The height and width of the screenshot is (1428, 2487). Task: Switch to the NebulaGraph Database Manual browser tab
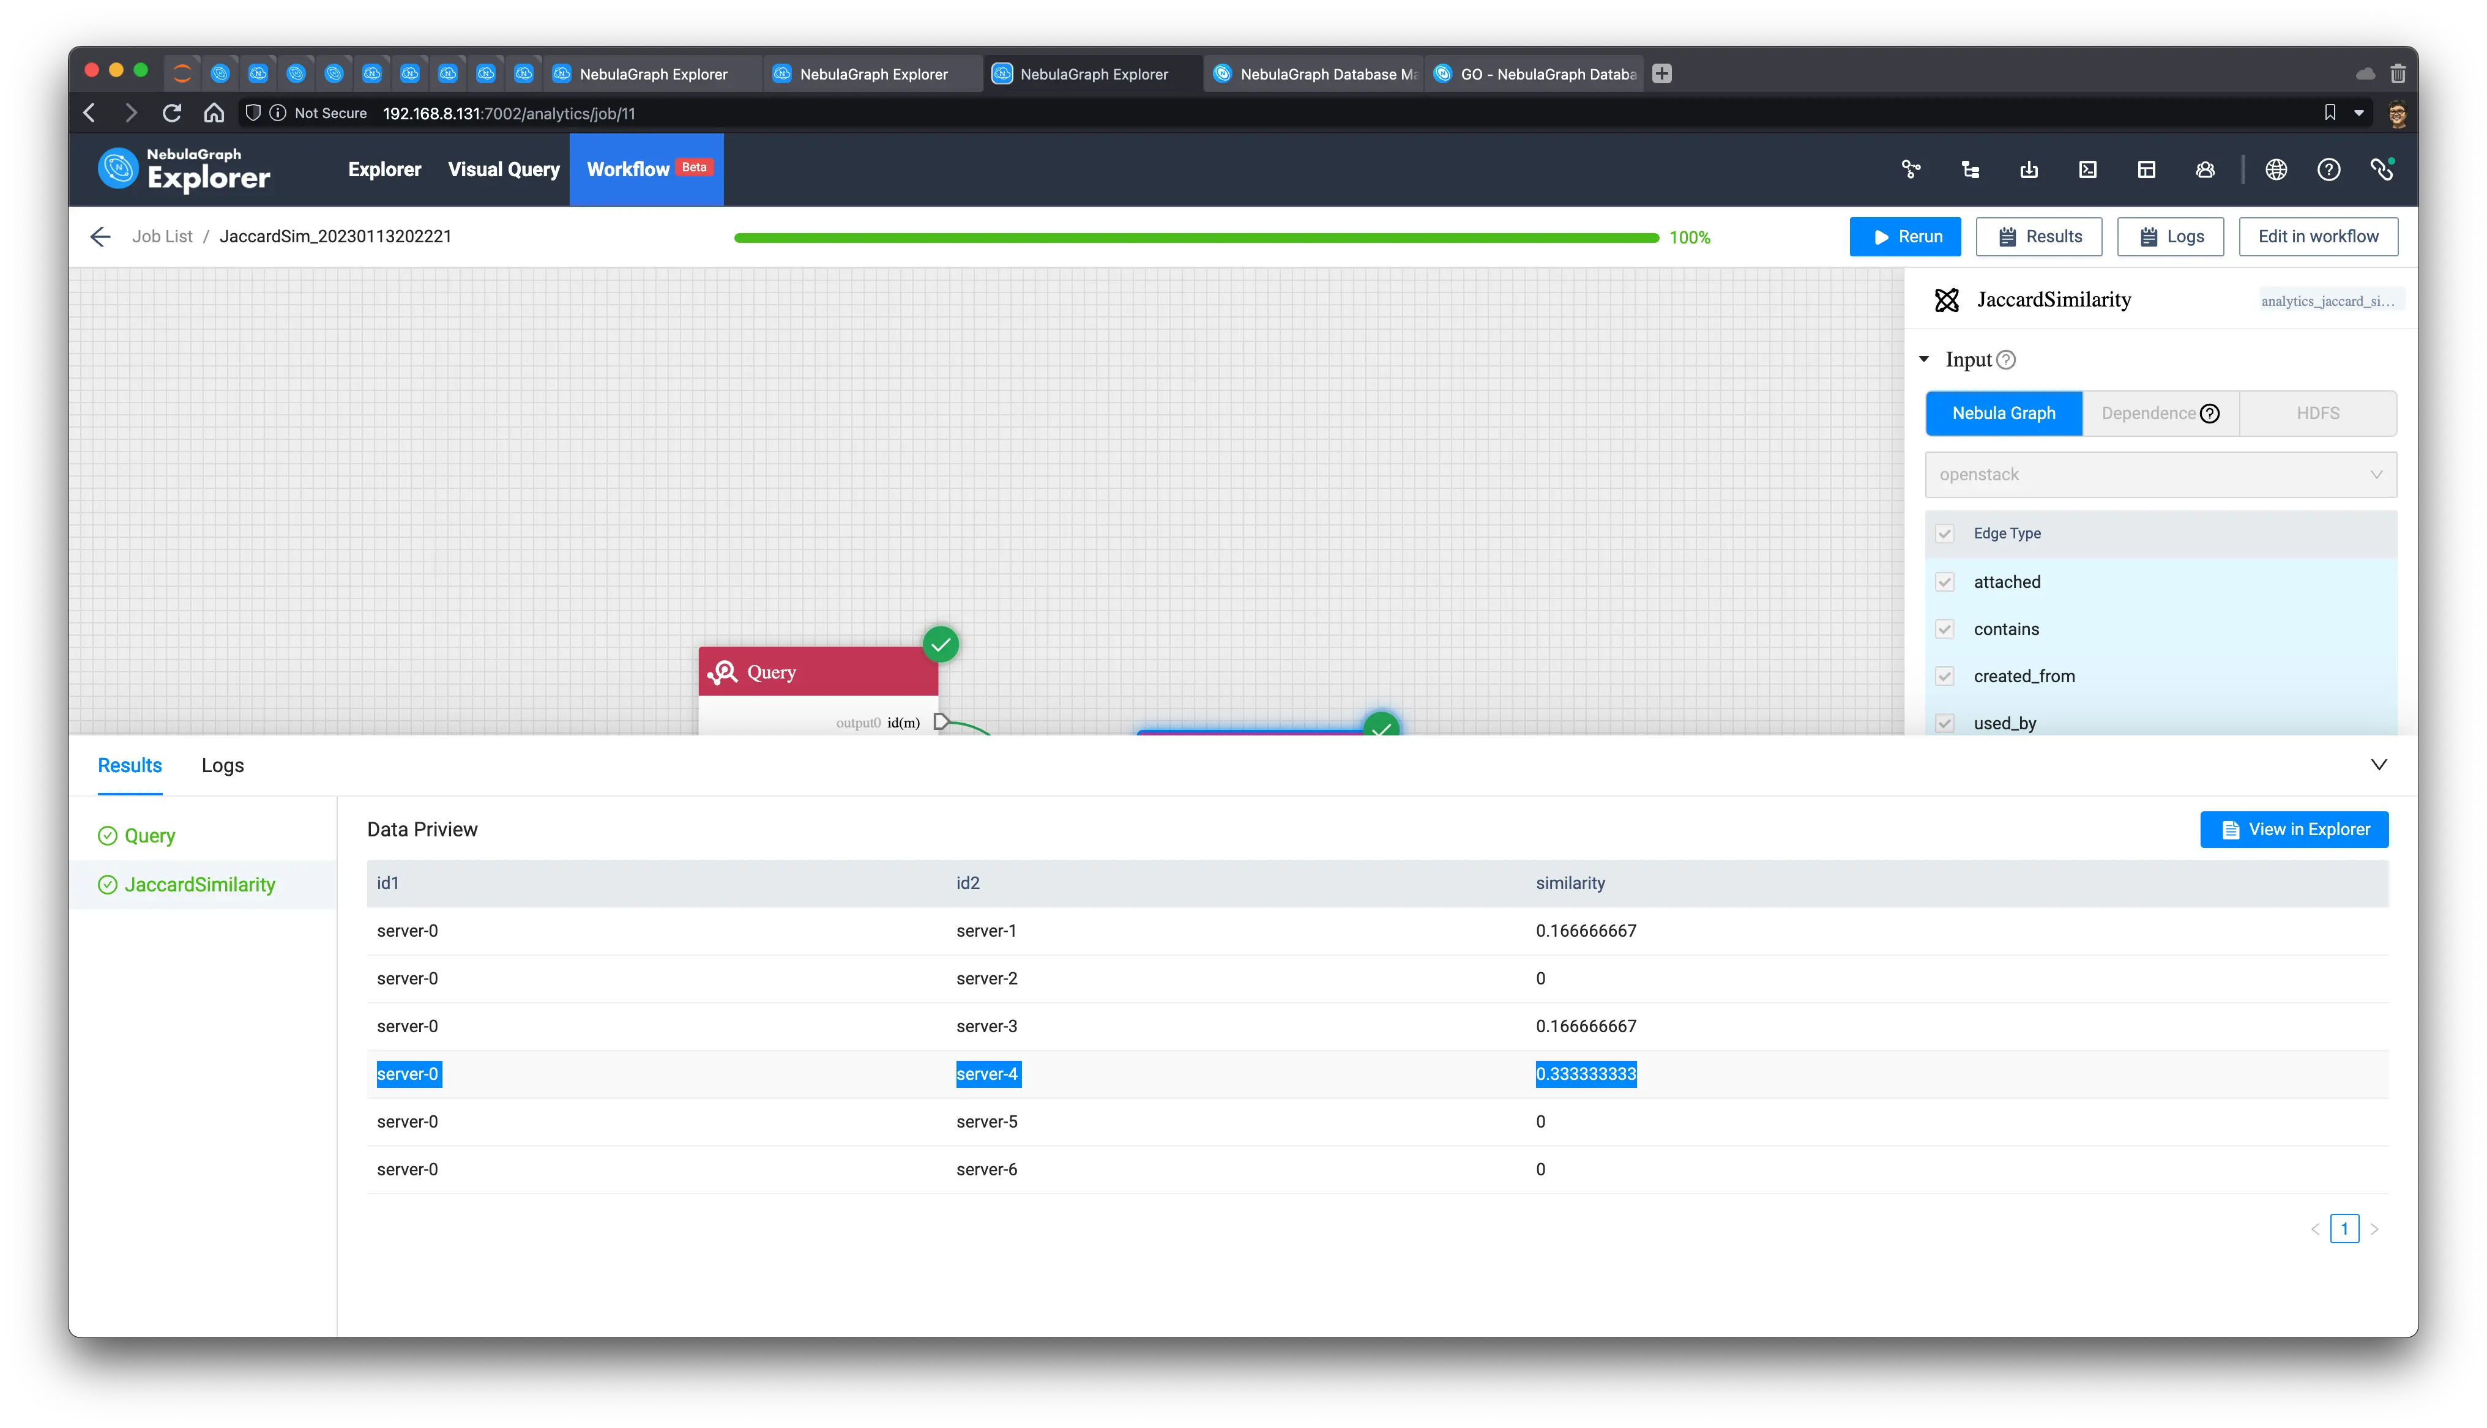tap(1315, 73)
